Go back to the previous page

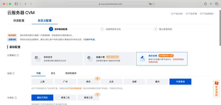(x=26, y=4)
